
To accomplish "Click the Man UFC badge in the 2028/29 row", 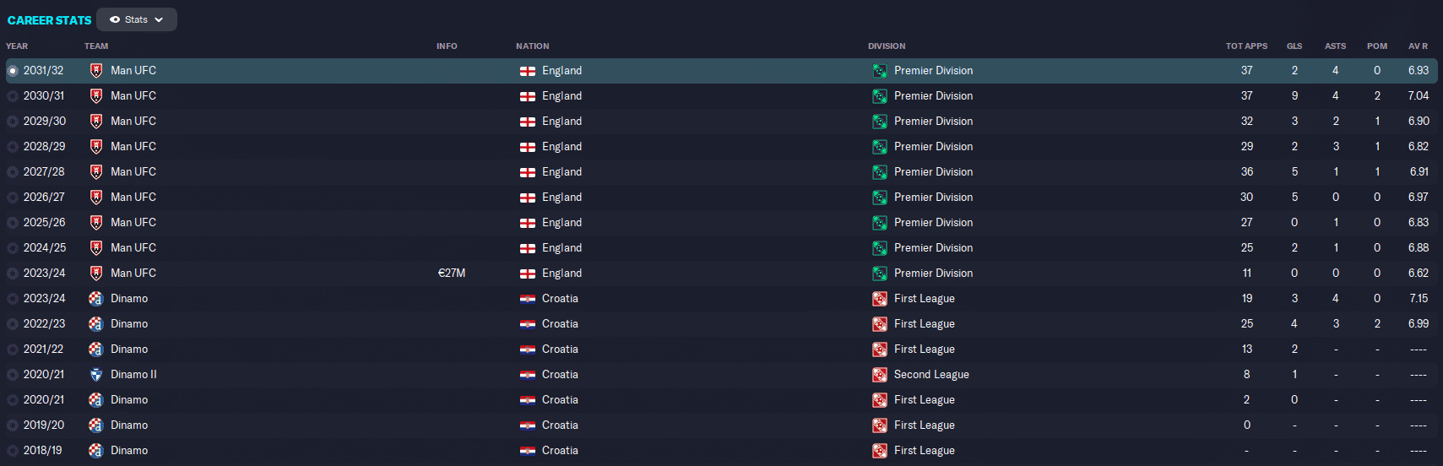I will pyautogui.click(x=96, y=147).
